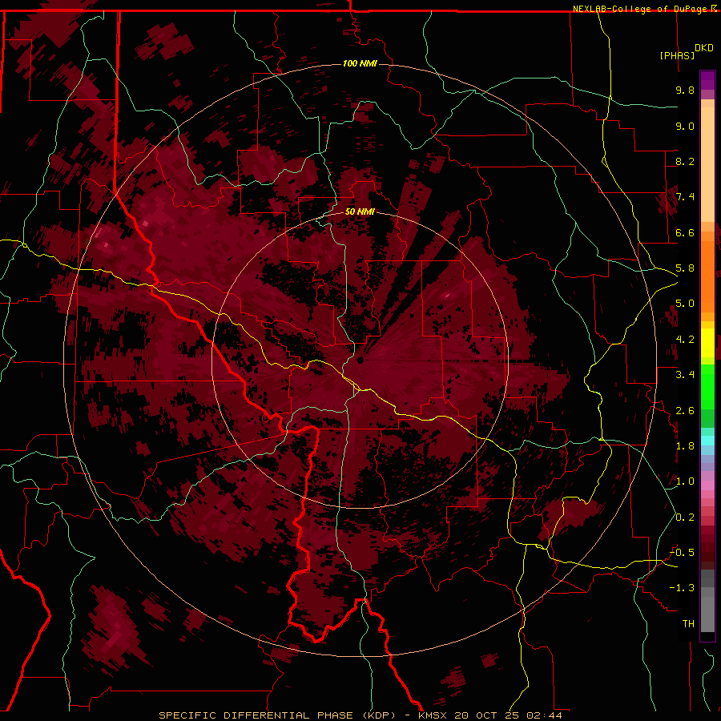Click the TH threshold legend label
The image size is (721, 721).
click(x=688, y=624)
